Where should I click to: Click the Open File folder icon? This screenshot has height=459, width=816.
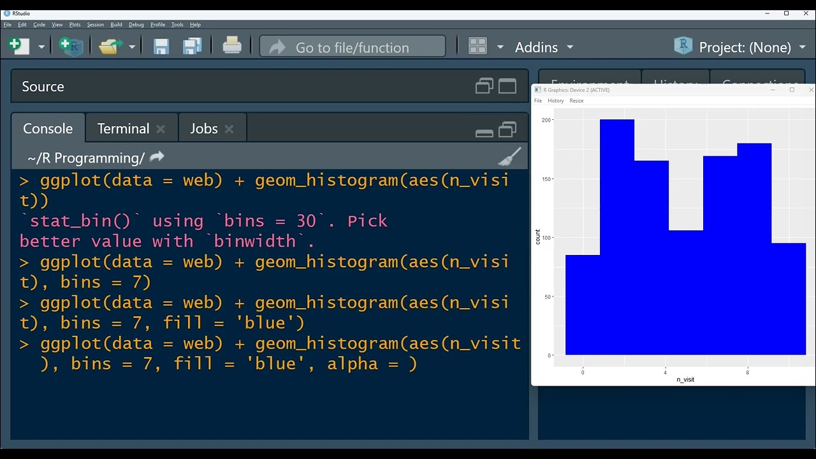point(110,47)
